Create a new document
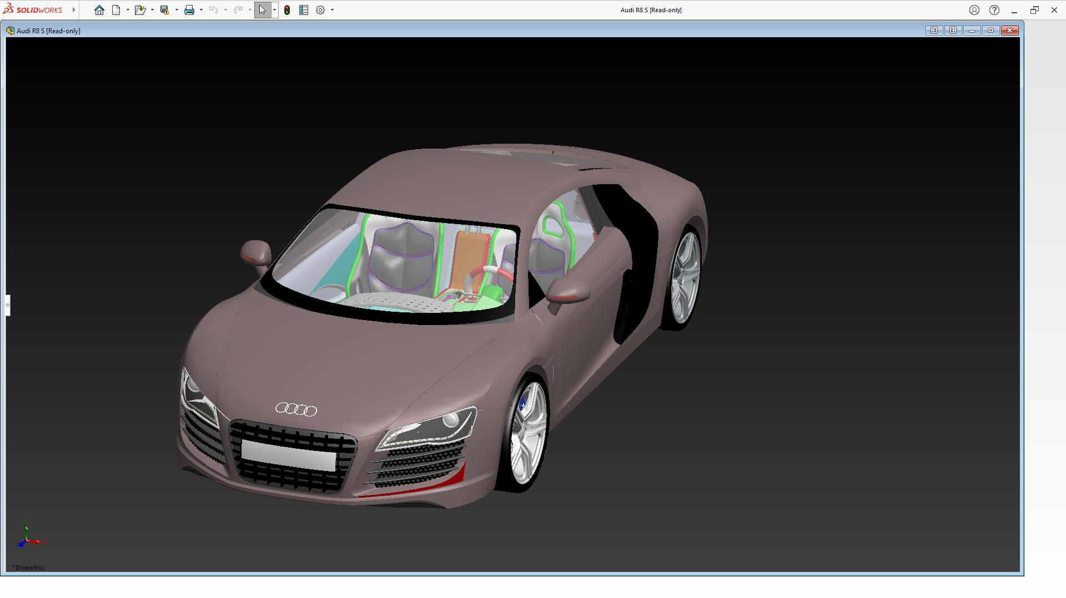 (x=116, y=10)
